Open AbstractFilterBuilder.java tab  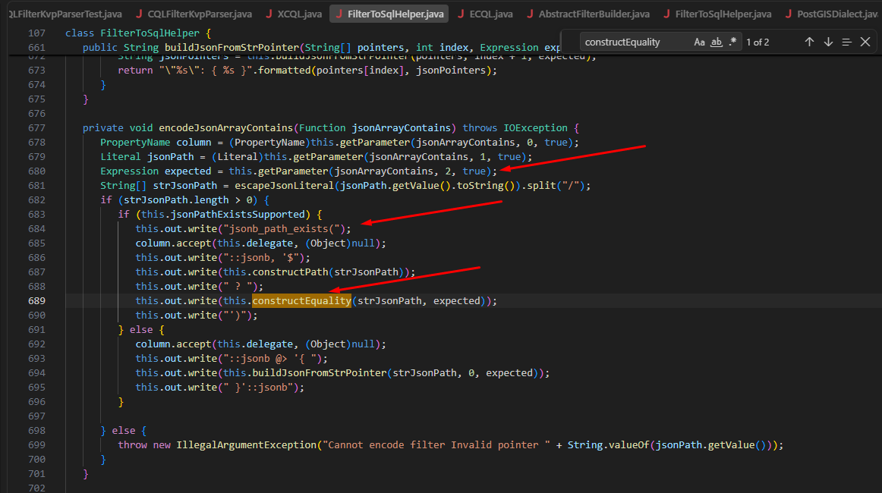click(587, 14)
